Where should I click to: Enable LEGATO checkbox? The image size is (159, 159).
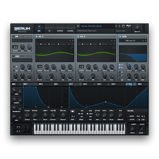pos(128,120)
